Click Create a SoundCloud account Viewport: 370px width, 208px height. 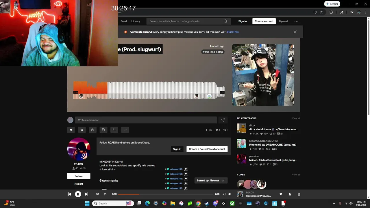point(207,149)
